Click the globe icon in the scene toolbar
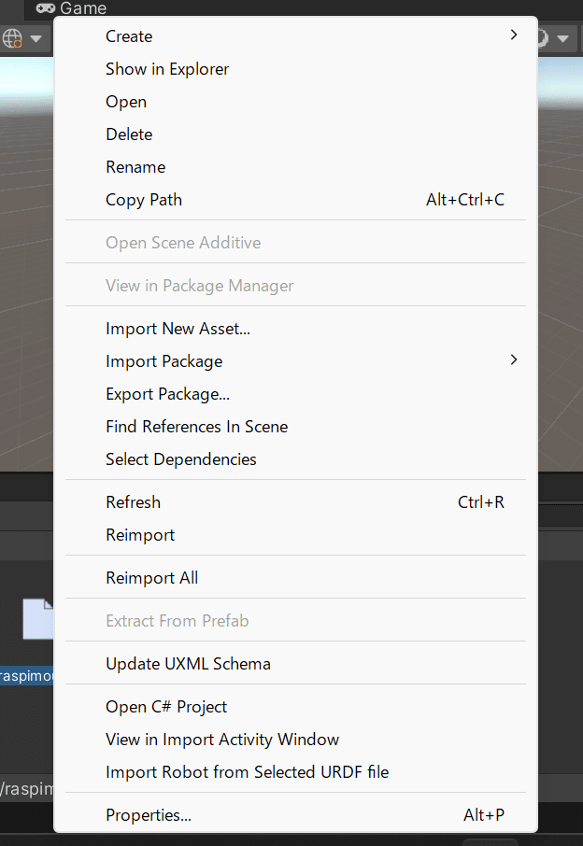 (x=13, y=38)
